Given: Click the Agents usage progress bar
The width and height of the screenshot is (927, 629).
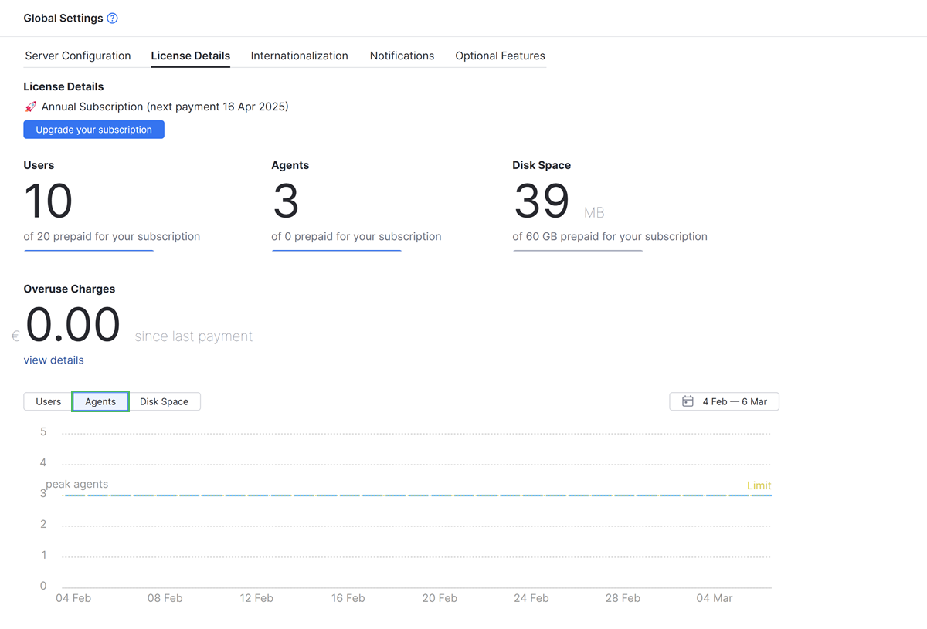Looking at the screenshot, I should (x=337, y=250).
